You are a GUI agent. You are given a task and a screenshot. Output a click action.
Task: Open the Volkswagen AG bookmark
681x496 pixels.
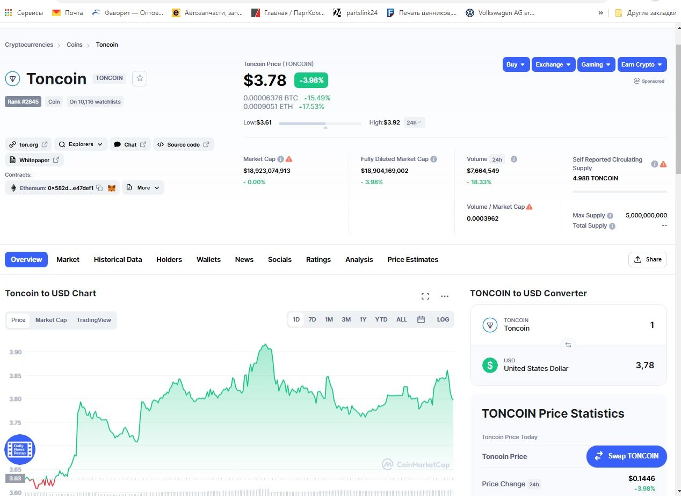pyautogui.click(x=500, y=12)
